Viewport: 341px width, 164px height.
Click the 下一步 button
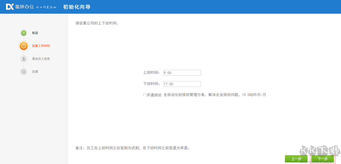click(x=322, y=159)
